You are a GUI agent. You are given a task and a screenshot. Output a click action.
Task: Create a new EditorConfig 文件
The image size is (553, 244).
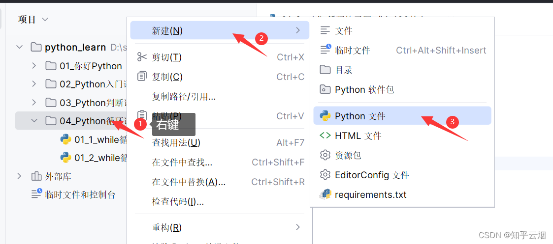point(402,175)
